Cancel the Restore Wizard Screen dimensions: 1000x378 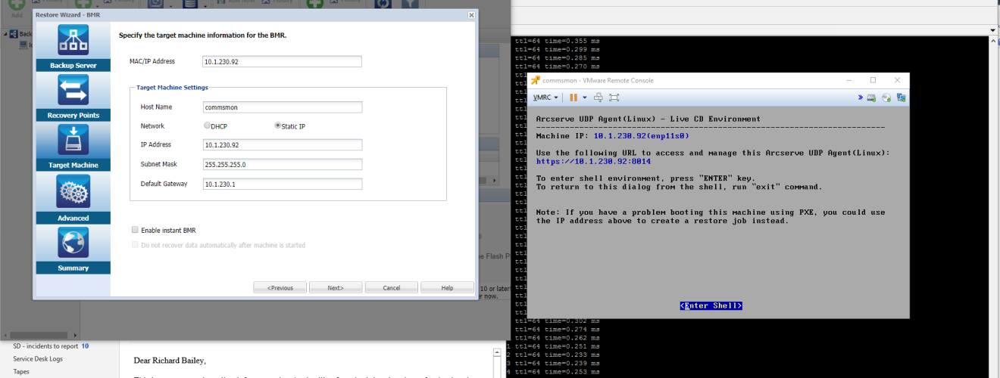(x=391, y=287)
